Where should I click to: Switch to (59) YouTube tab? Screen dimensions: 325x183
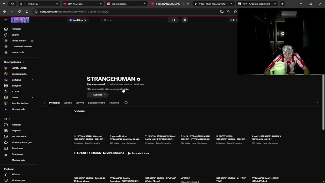pos(83,4)
